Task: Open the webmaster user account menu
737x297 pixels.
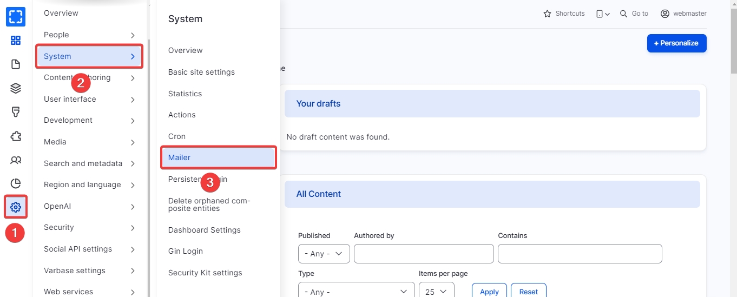Action: tap(683, 14)
